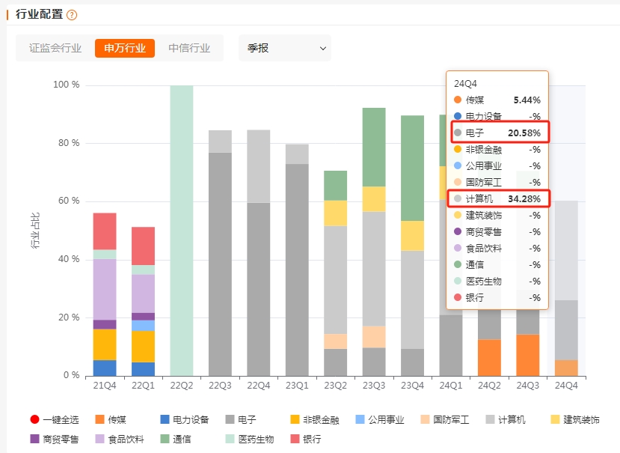The height and width of the screenshot is (453, 620).
Task: Click the green 通信 segment in 23Q4 bar
Action: [412, 168]
